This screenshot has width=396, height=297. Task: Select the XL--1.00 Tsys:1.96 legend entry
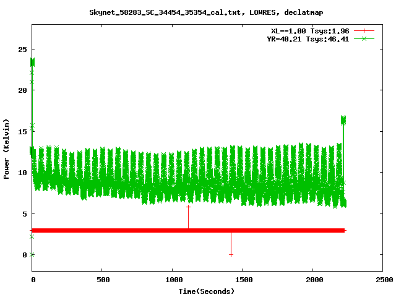(310, 31)
